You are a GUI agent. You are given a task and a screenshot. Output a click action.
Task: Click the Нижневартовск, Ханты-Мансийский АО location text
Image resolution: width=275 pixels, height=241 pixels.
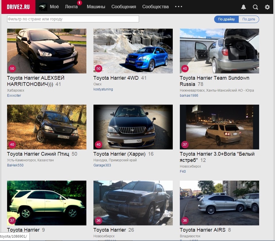(217, 90)
